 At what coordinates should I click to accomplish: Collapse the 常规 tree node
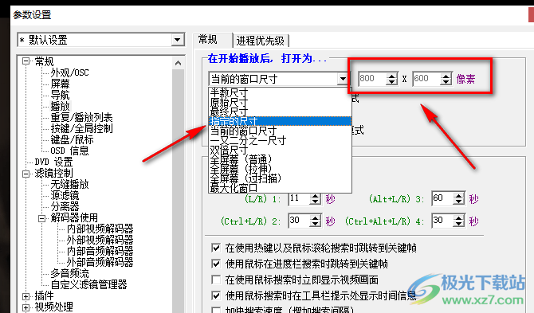click(x=26, y=61)
